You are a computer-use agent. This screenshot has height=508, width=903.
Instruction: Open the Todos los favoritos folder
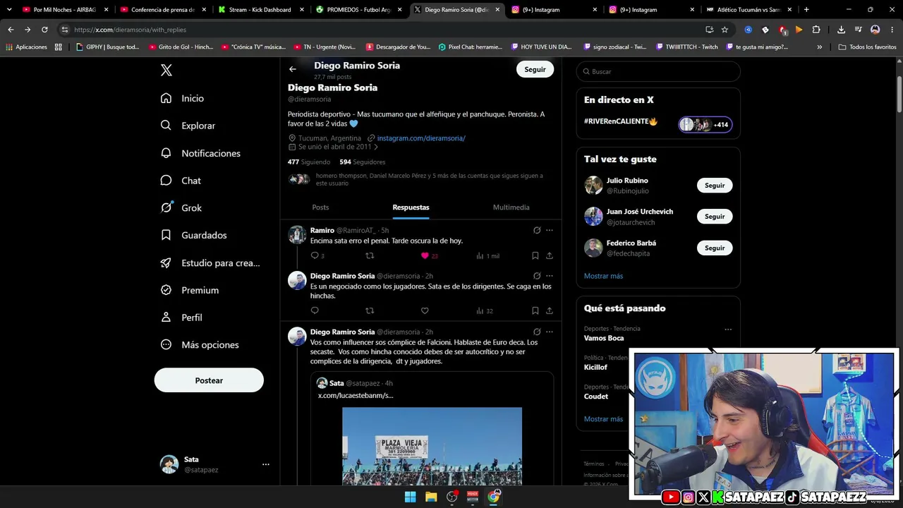[867, 47]
